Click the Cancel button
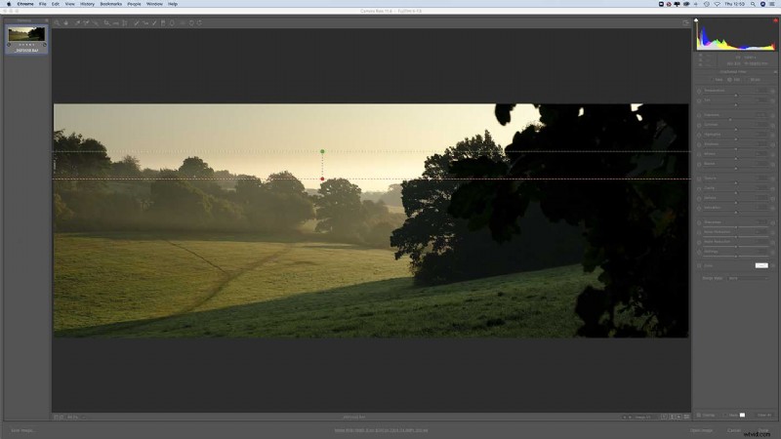This screenshot has width=781, height=439. tap(734, 430)
